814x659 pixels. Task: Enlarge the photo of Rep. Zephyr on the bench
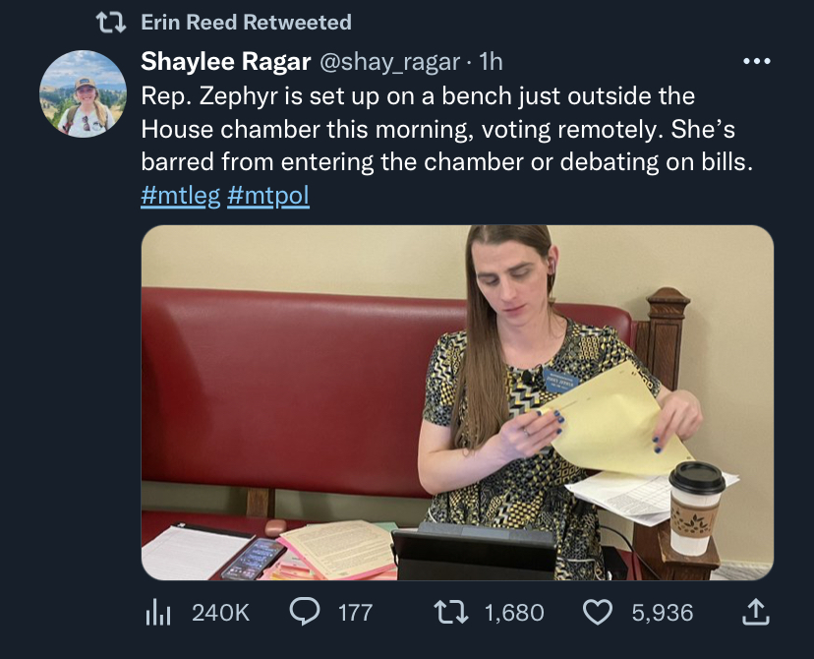(x=457, y=402)
